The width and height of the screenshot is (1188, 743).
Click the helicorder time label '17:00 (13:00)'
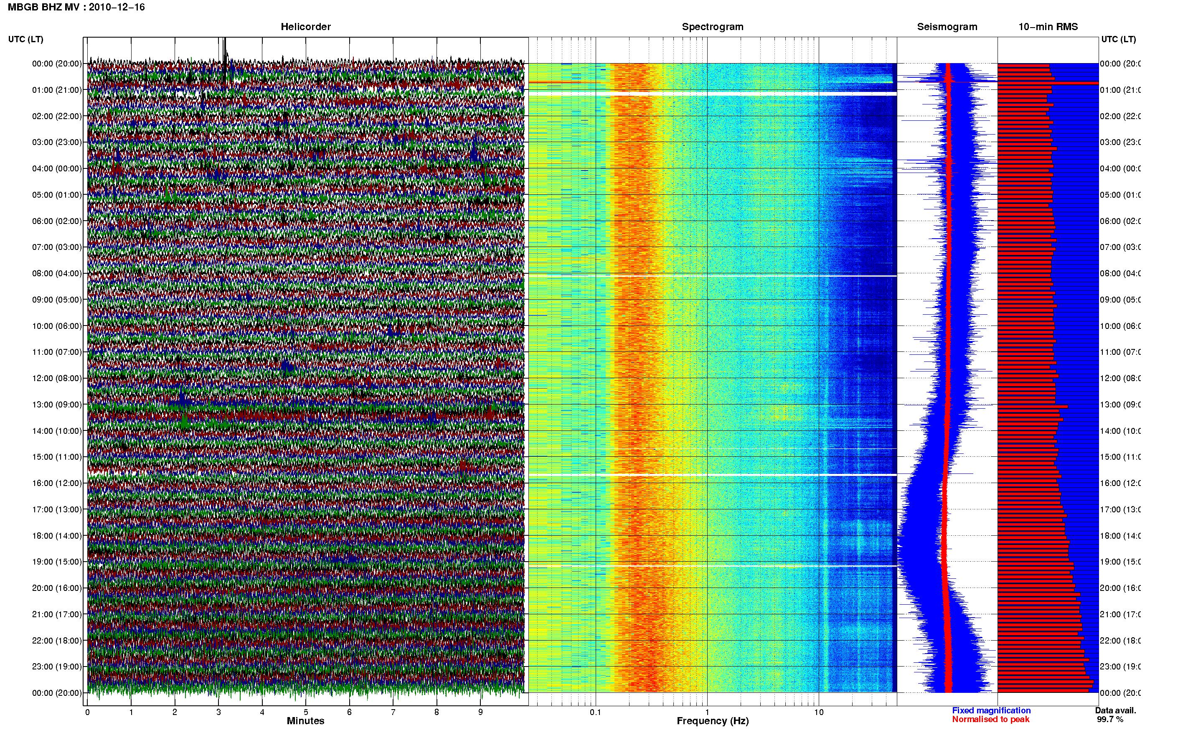pos(57,509)
